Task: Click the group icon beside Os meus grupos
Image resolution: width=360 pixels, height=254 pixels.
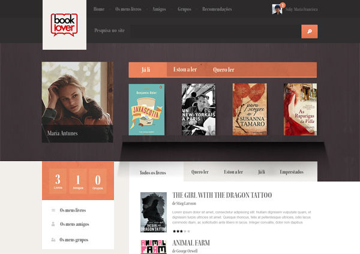Action: 53,240
